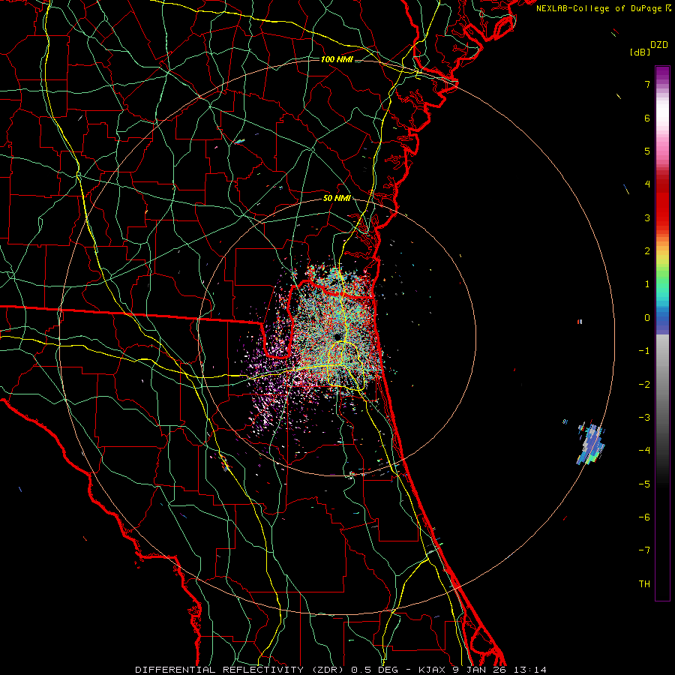Click the 7 value on the color scale
675x675 pixels.
tap(647, 84)
